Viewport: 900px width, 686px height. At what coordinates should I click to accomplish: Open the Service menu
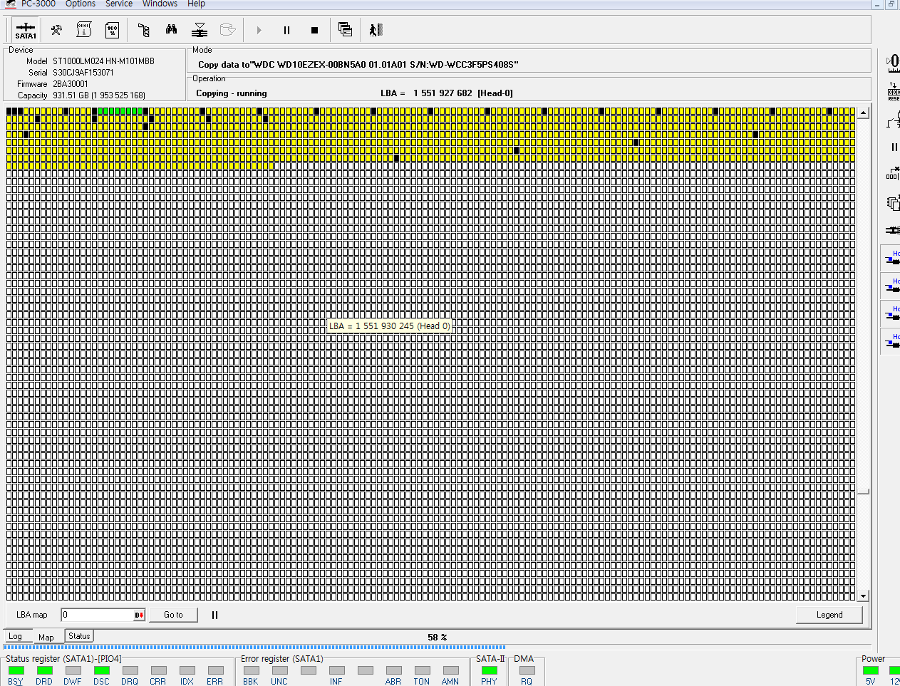click(119, 4)
